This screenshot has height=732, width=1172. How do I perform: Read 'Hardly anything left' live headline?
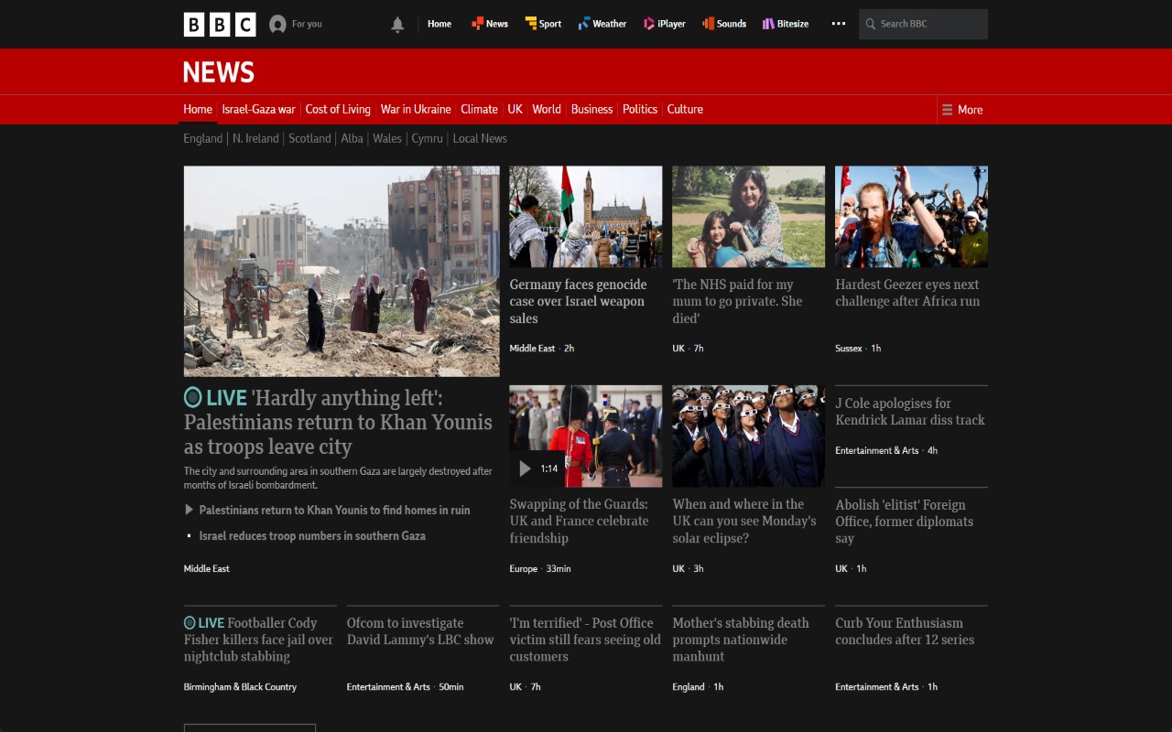tap(338, 422)
